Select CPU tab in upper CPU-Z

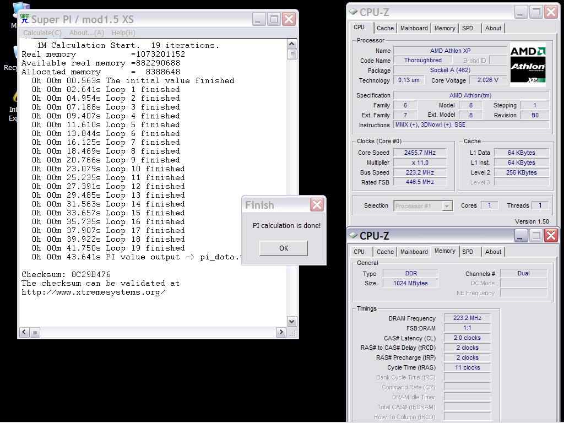pyautogui.click(x=359, y=28)
